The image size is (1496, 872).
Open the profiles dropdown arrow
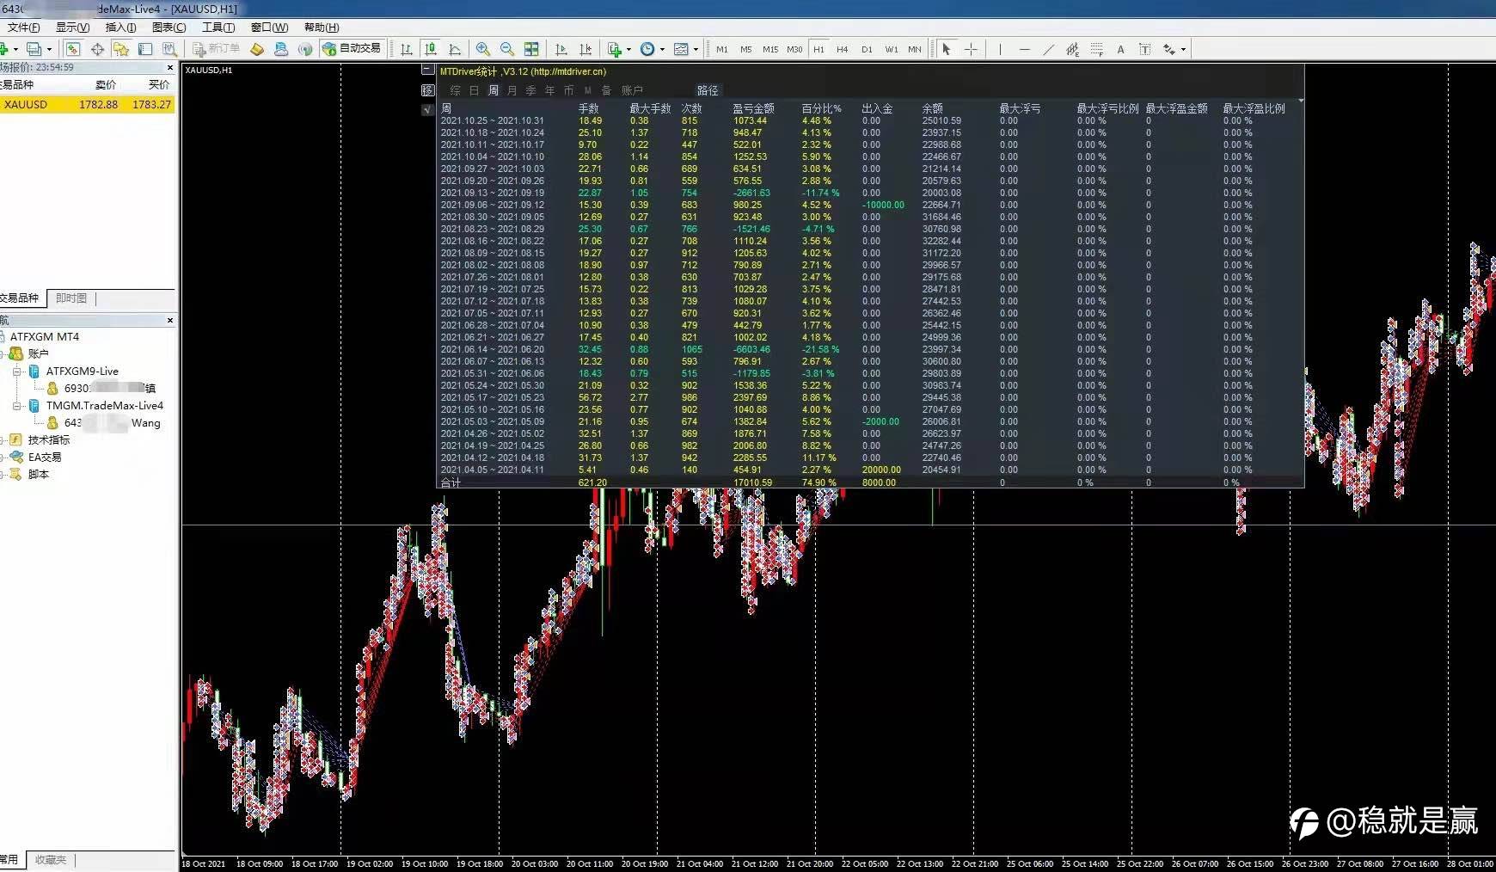49,49
